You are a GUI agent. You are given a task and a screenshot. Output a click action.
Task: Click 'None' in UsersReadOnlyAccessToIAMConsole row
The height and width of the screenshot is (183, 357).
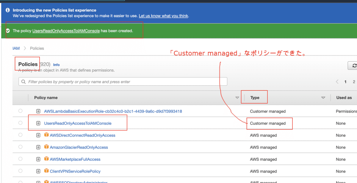click(x=341, y=123)
